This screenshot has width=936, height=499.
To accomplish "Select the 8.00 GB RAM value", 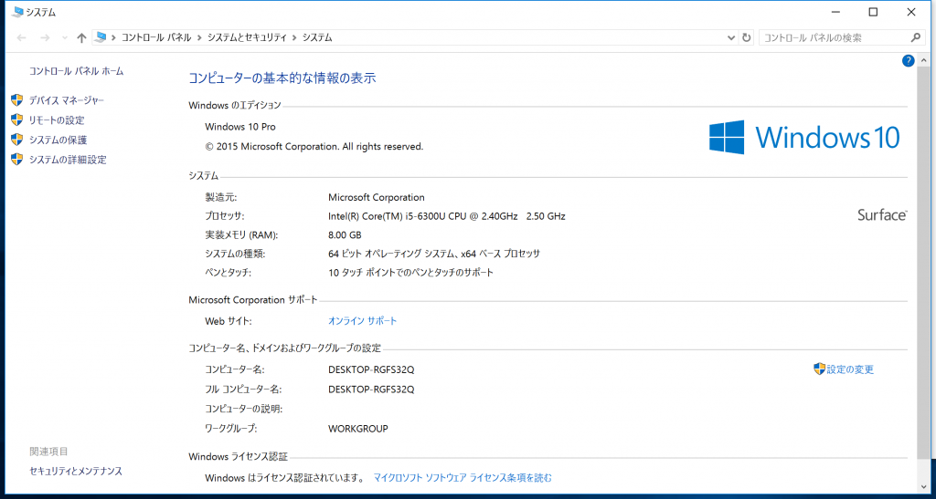I will (345, 235).
